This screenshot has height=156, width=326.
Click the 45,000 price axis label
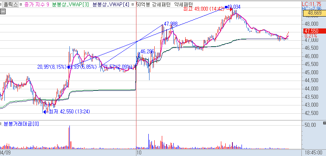[x=311, y=73]
